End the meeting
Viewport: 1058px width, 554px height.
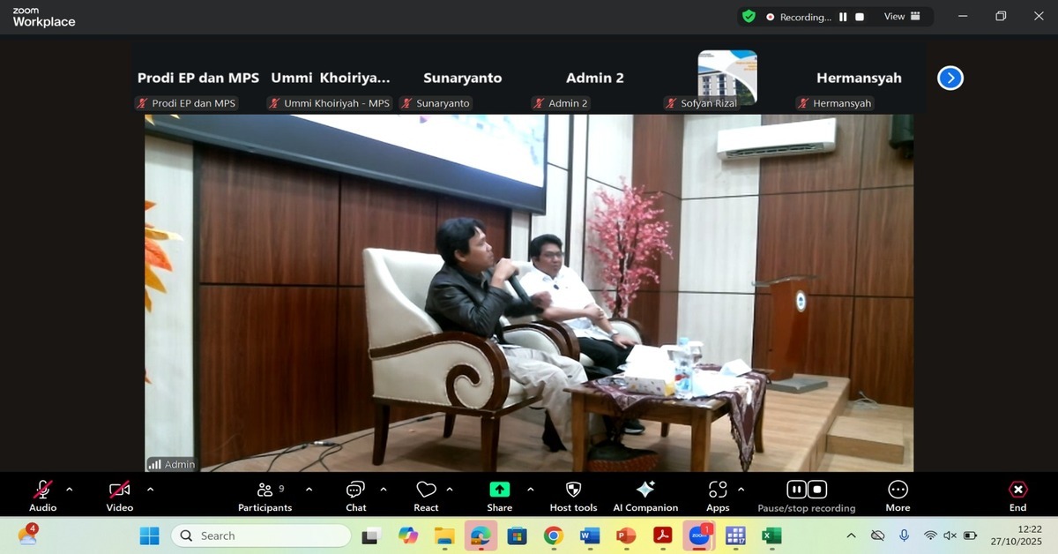coord(1017,495)
